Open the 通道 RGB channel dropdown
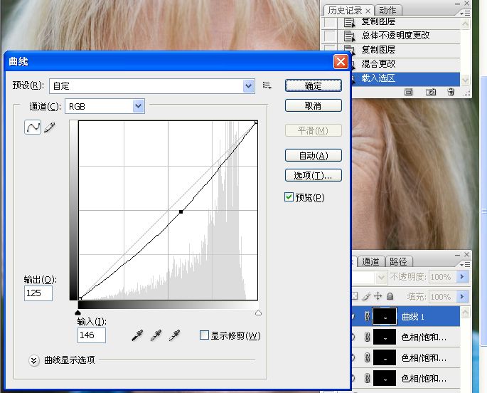Viewport: 487px width, 393px height. 139,106
